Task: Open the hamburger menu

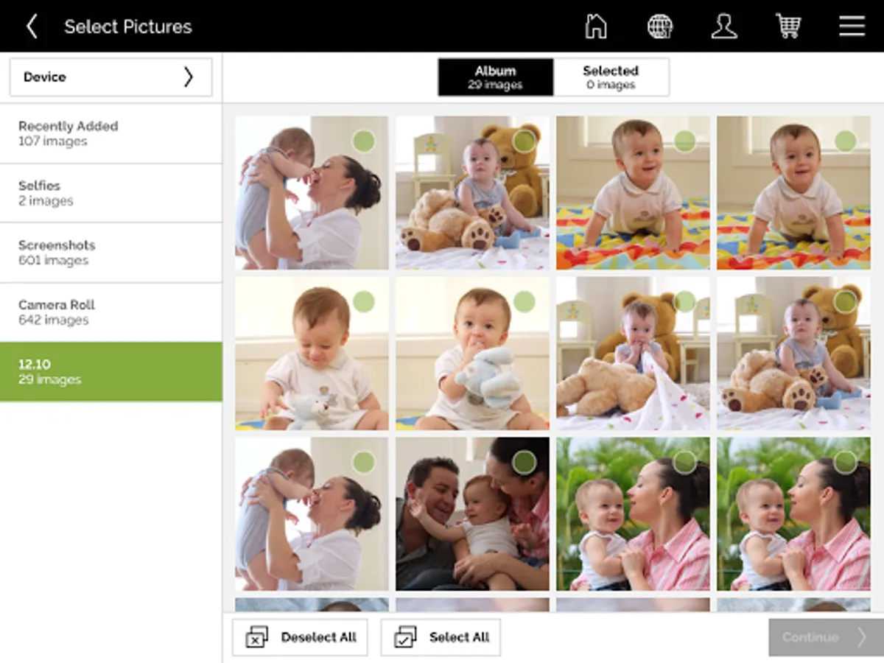Action: [x=852, y=26]
